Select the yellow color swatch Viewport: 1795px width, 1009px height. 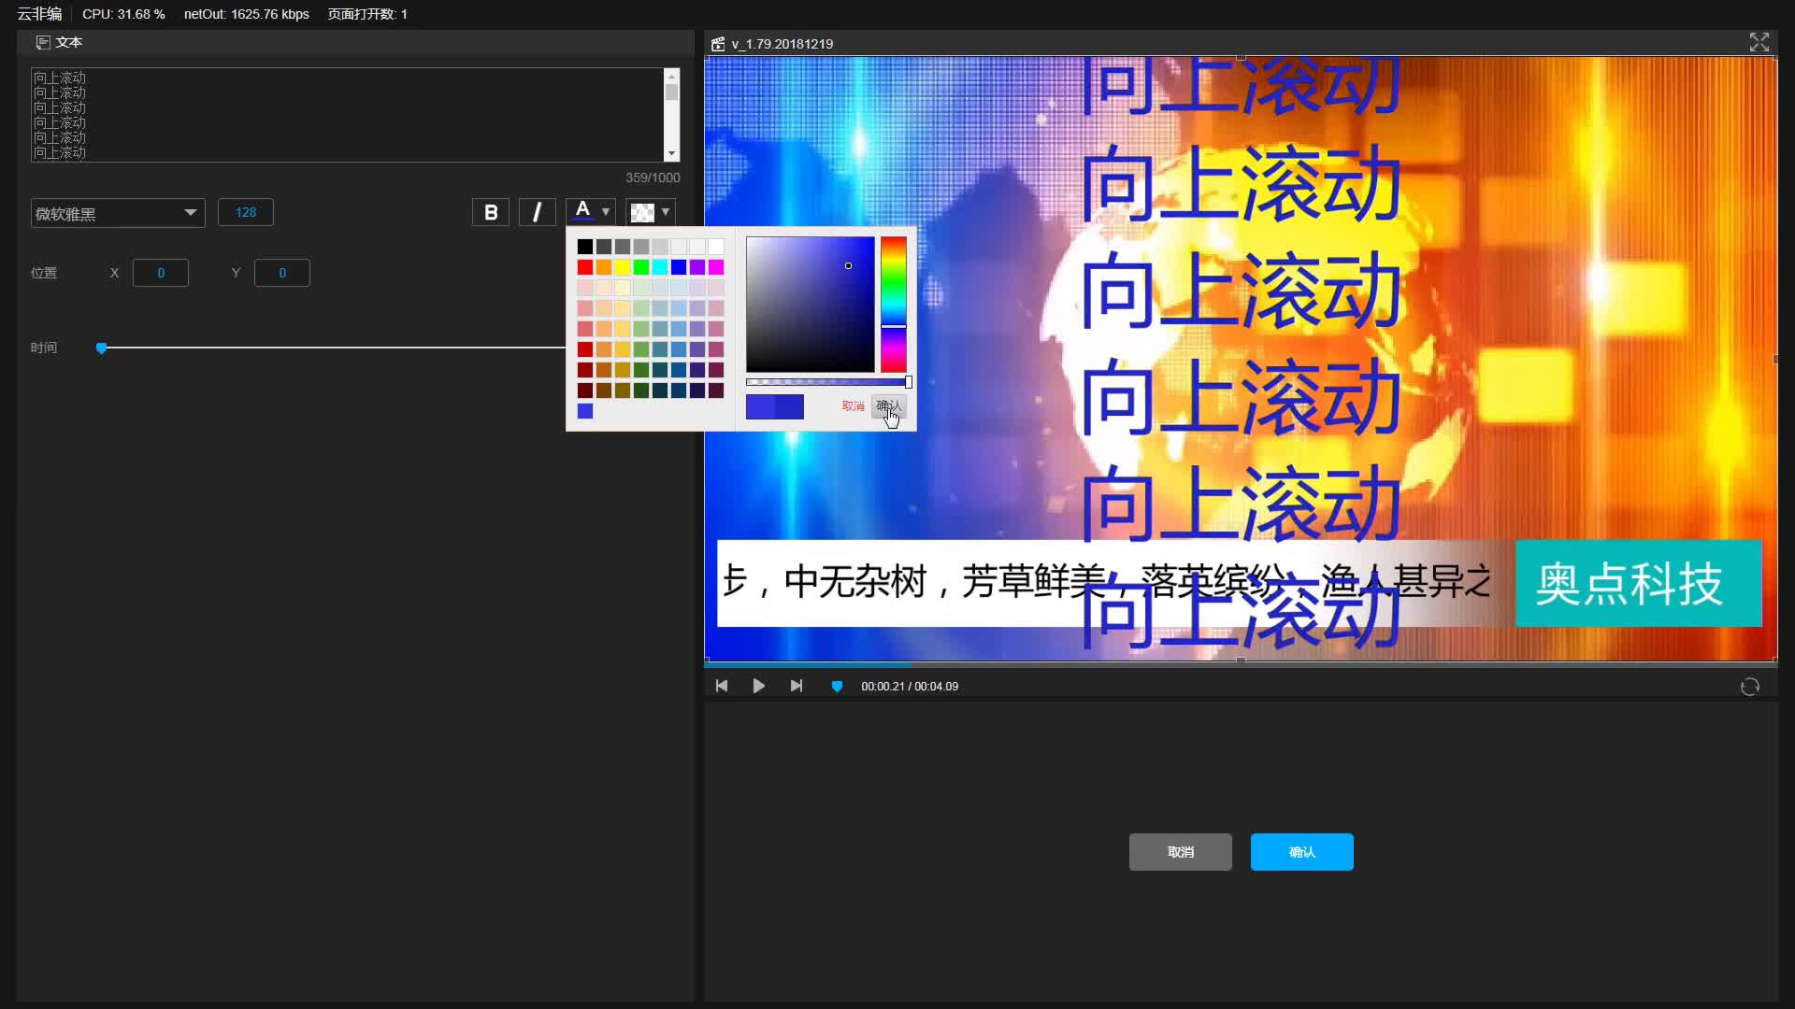pos(623,267)
